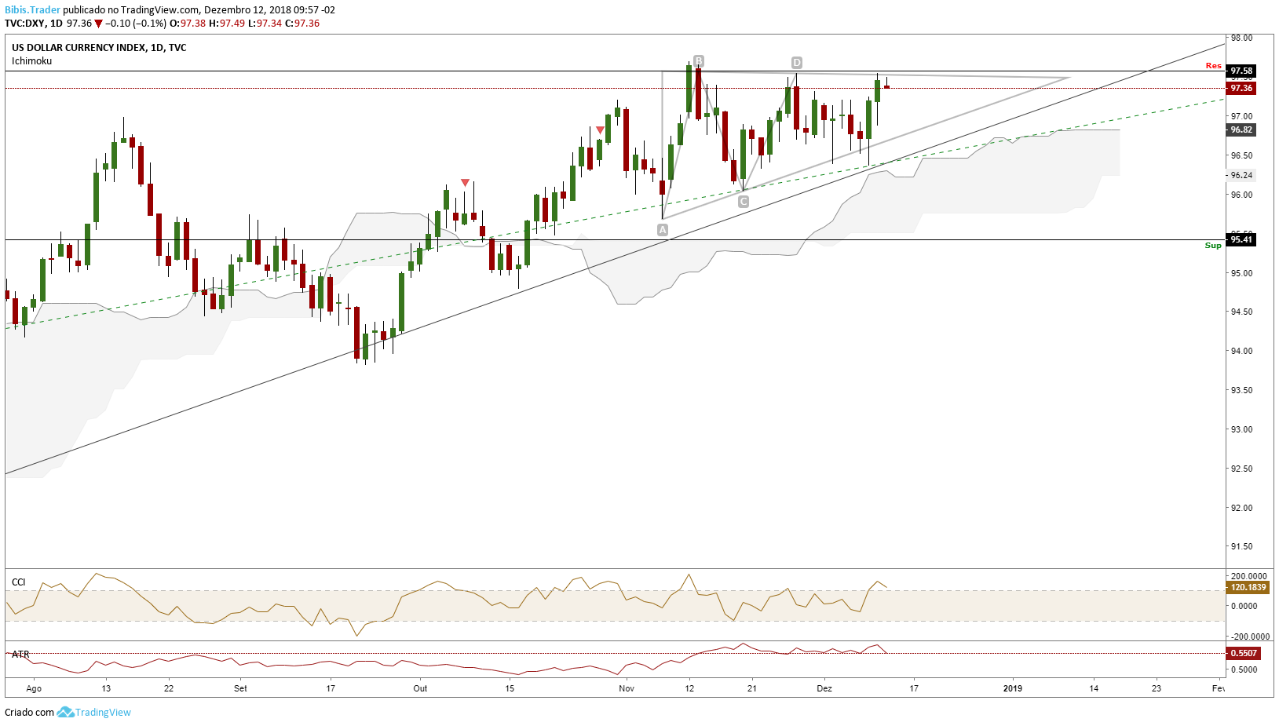1279x726 pixels.
Task: Click the 96.82 price axis label
Action: (1241, 130)
